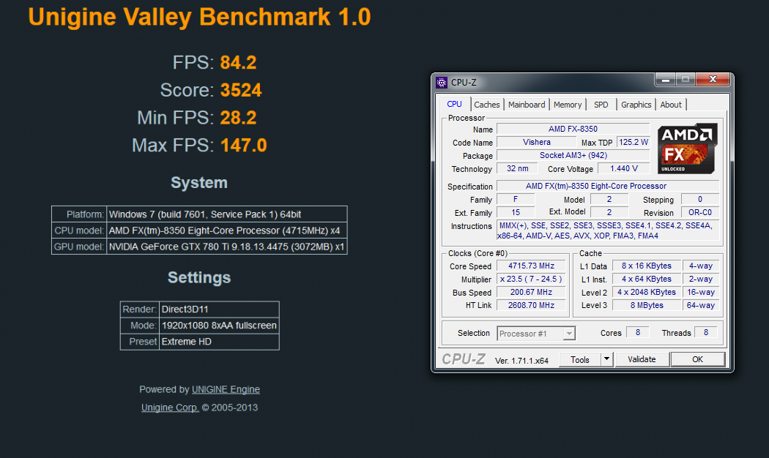Click the Unigine Valley Benchmark 1.0 title
This screenshot has width=769, height=458.
pyautogui.click(x=199, y=17)
